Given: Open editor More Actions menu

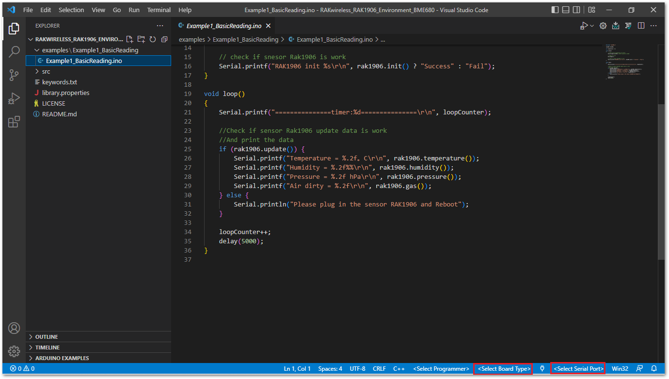Looking at the screenshot, I should click(653, 26).
